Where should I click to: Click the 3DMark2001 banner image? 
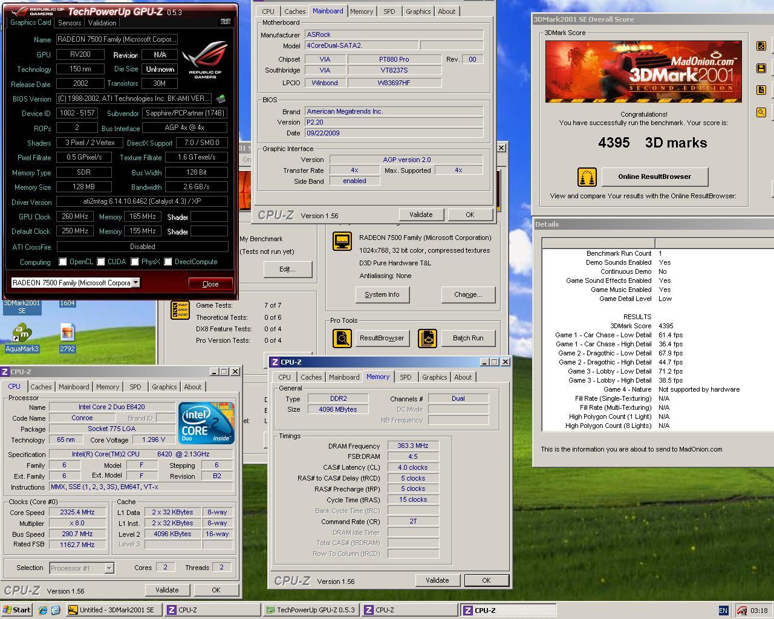[643, 71]
